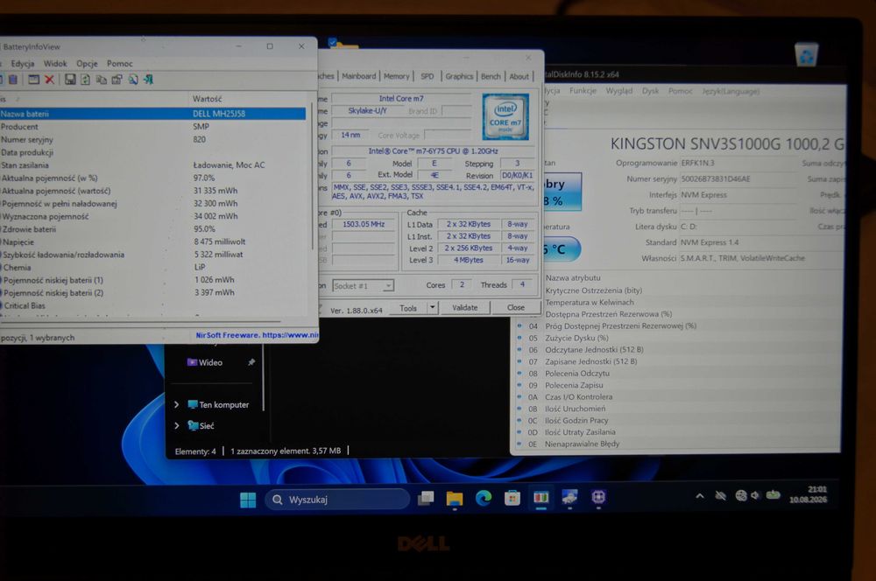876x581 pixels.
Task: Open Pomoc menu in BatteryInfoView
Action: 119,64
